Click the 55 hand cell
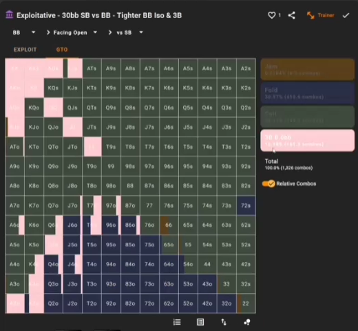This screenshot has width=358, height=331. (x=188, y=245)
